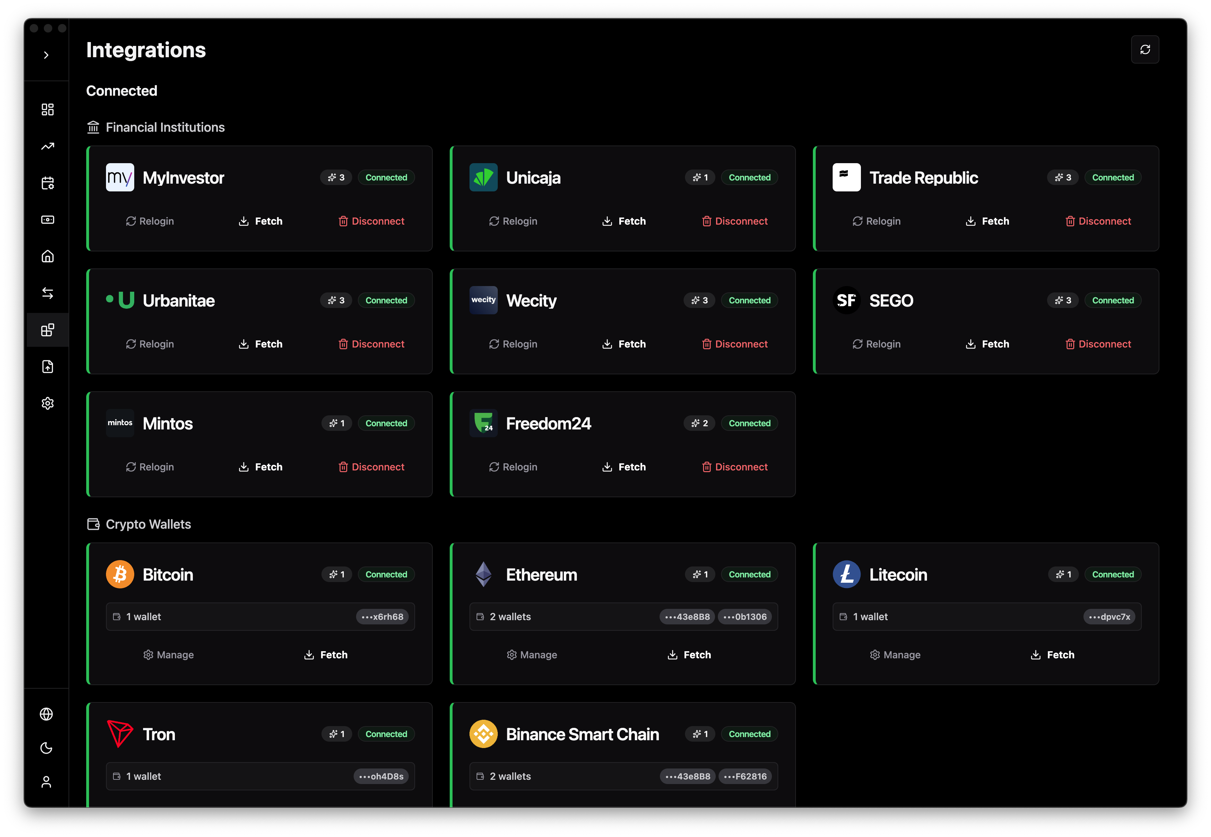Fetch Ethereum wallet data
The height and width of the screenshot is (837, 1211).
(689, 655)
